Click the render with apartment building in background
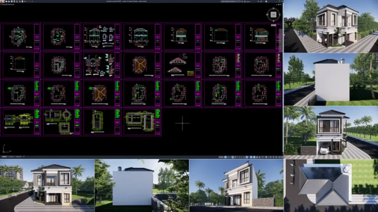 point(47,185)
